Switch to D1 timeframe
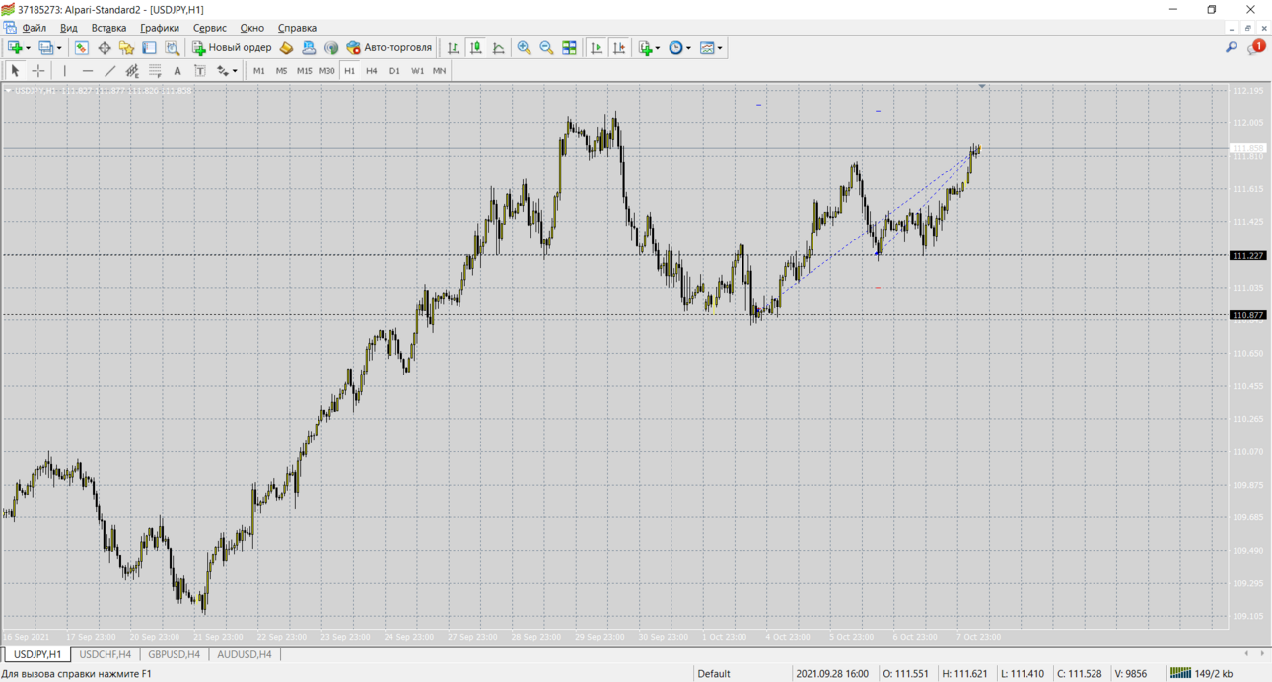The image size is (1272, 682). pos(394,71)
